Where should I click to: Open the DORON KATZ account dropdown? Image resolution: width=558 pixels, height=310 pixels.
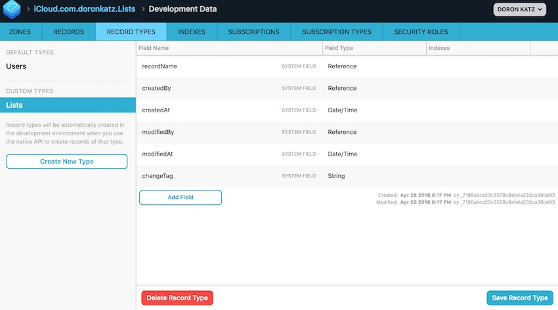click(x=519, y=10)
